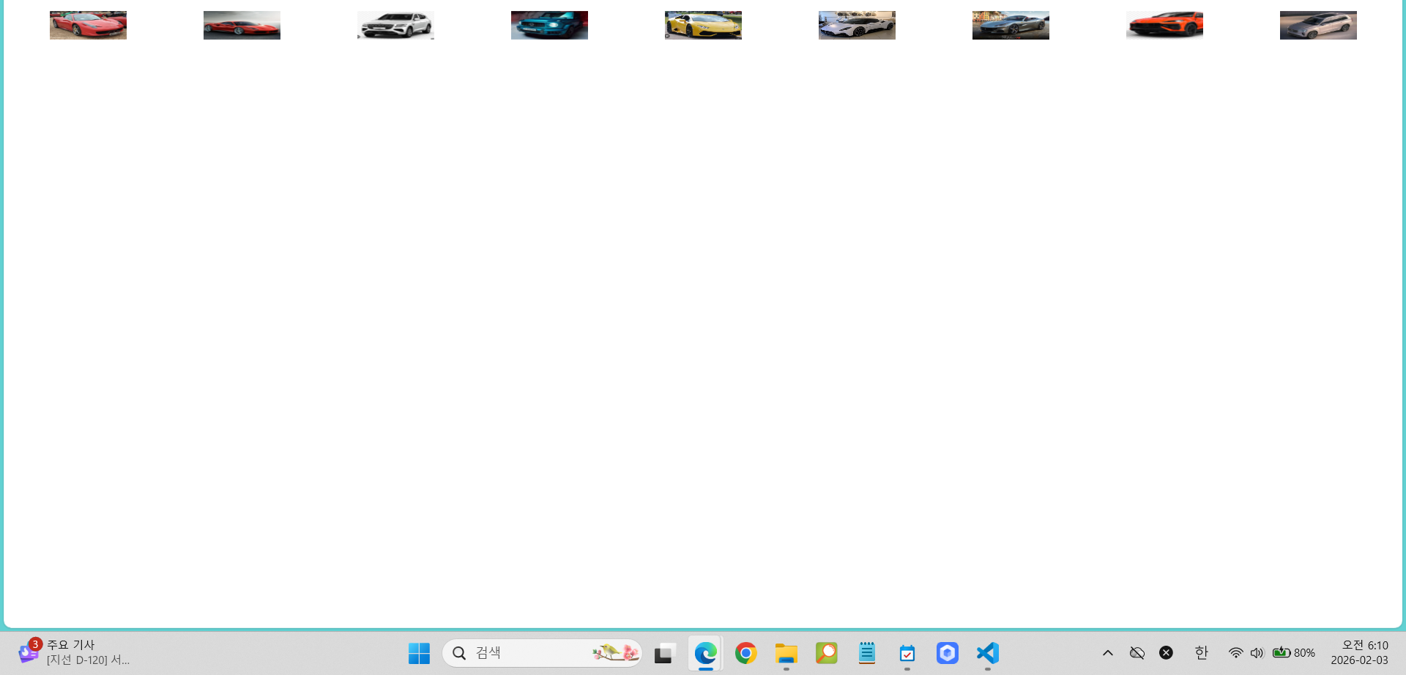This screenshot has height=675, width=1406.
Task: Select the orange supercar thumbnail
Action: 1164,26
